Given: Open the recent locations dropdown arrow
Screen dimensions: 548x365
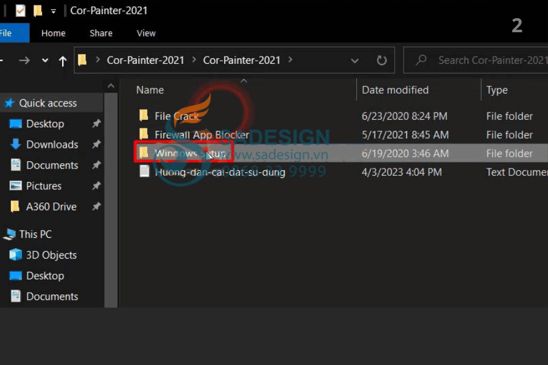Looking at the screenshot, I should pyautogui.click(x=45, y=60).
